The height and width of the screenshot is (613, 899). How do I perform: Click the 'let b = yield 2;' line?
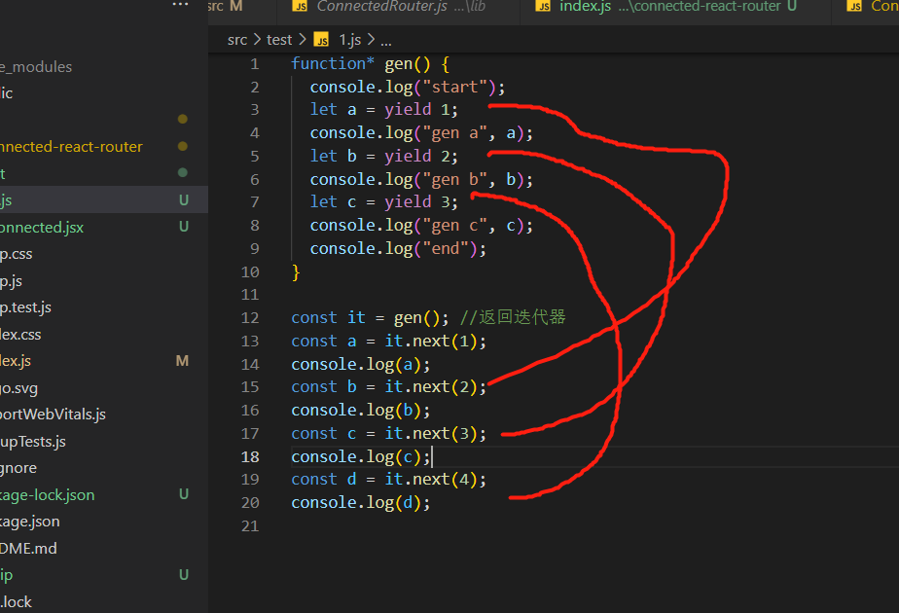point(383,156)
